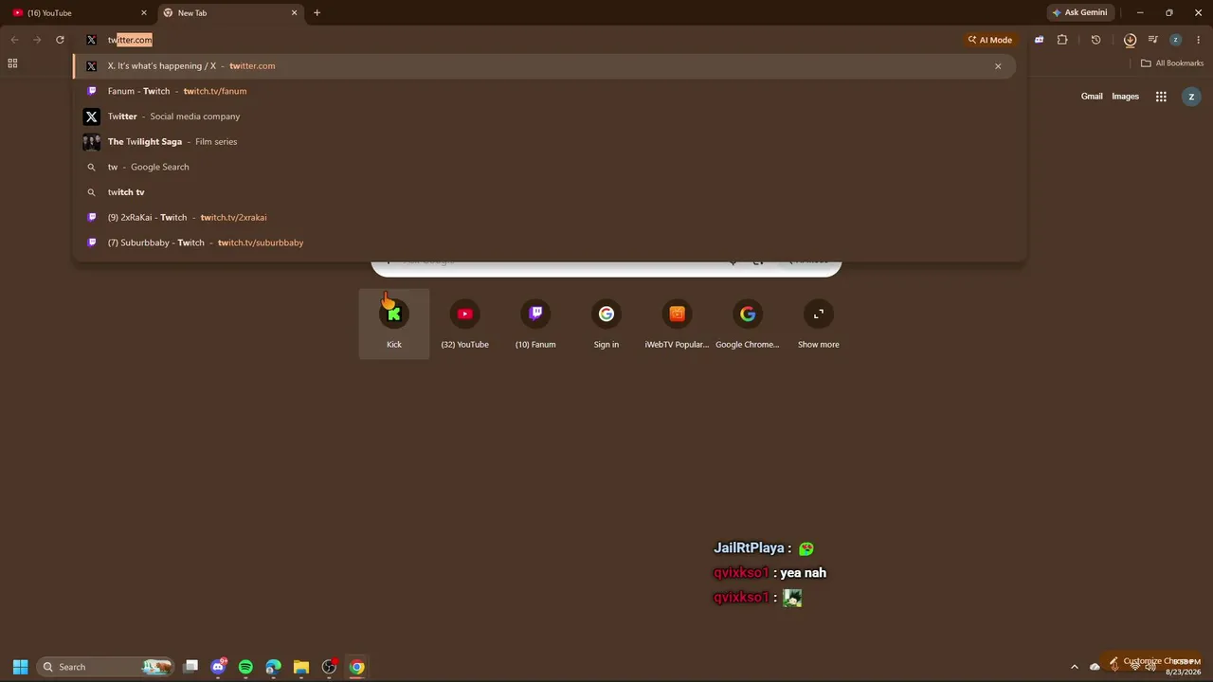Screen dimensions: 1213x682
Task: Switch to the YouTube tab
Action: (78, 13)
